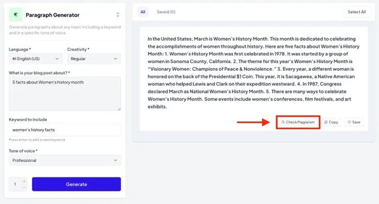Open the Language dropdown

click(36, 59)
